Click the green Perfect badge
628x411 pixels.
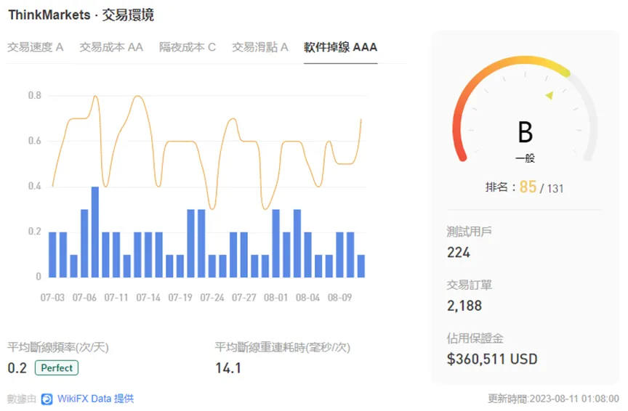point(57,367)
